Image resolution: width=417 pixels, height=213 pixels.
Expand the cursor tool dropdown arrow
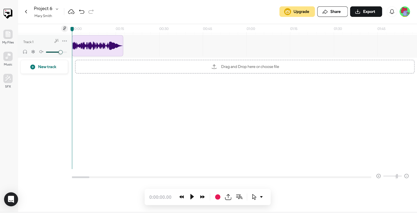point(261,197)
